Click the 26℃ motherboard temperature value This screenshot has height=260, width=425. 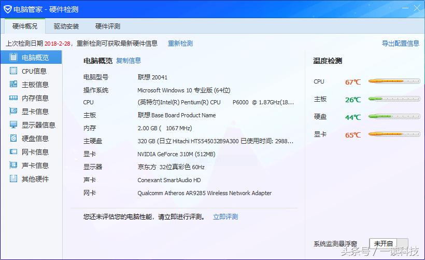click(x=353, y=100)
